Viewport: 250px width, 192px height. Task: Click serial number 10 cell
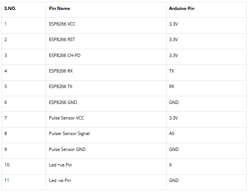7,165
